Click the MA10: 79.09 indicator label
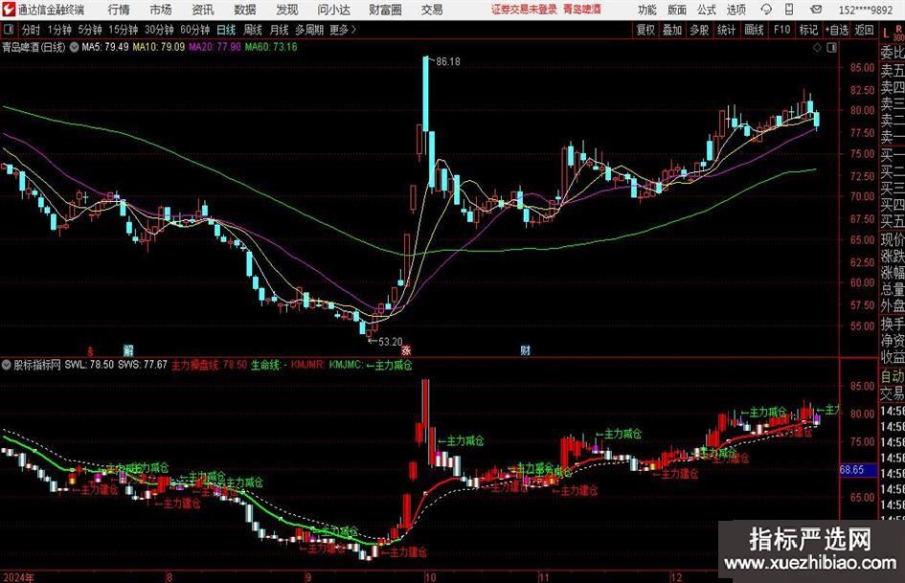This screenshot has width=905, height=583. (159, 47)
